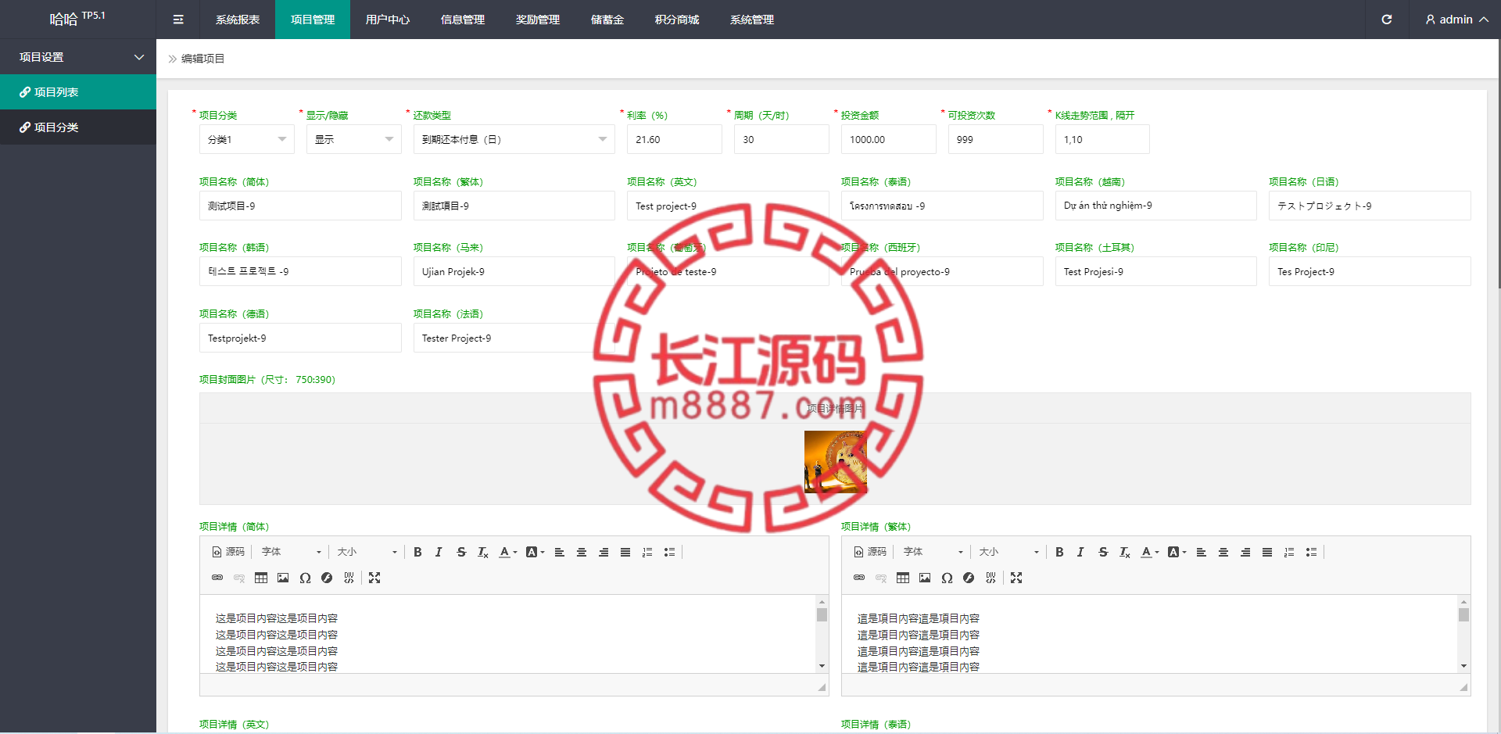Open 大小 size dropdown in Simplified editor
The image size is (1501, 734).
pyautogui.click(x=367, y=552)
